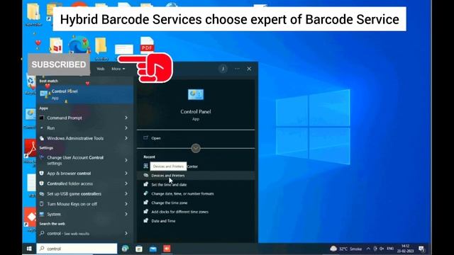
Task: Select the Adobe Acrobat desktop shortcut
Action: point(31,149)
